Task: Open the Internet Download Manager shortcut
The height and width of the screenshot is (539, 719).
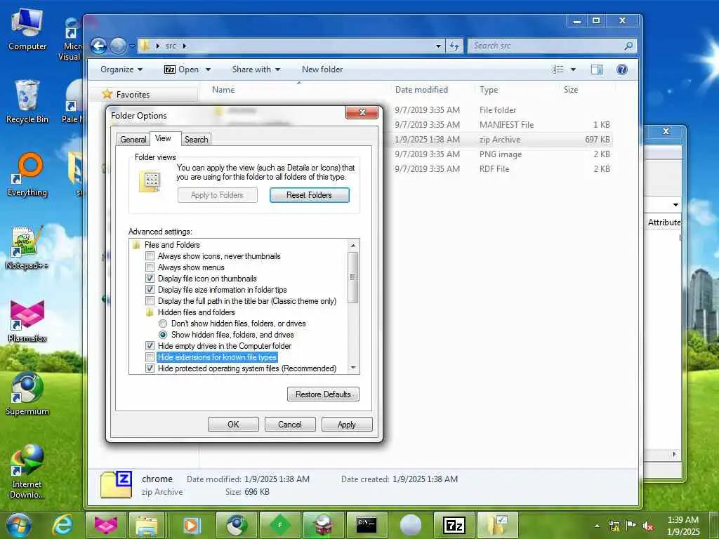Action: 27,471
